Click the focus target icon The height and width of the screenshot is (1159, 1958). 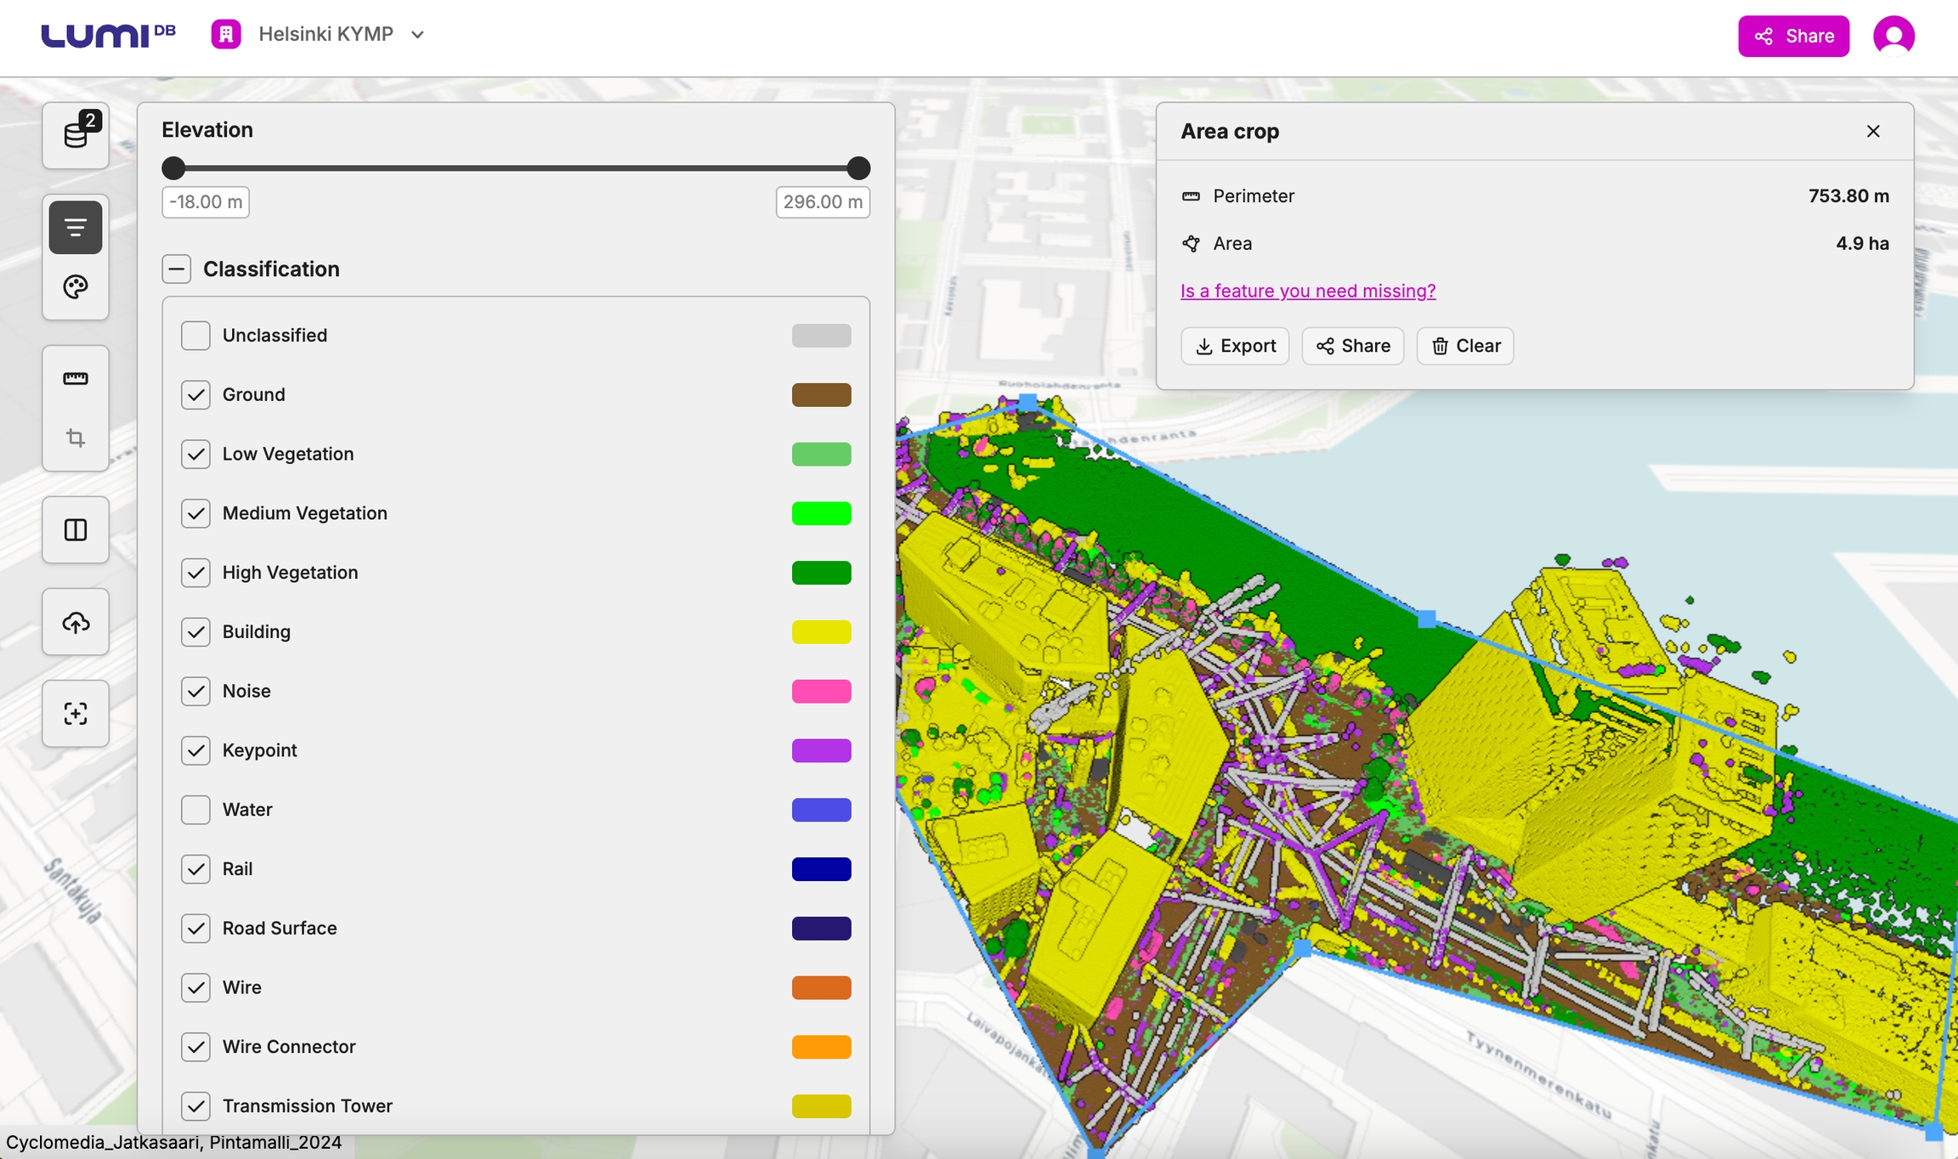click(76, 714)
